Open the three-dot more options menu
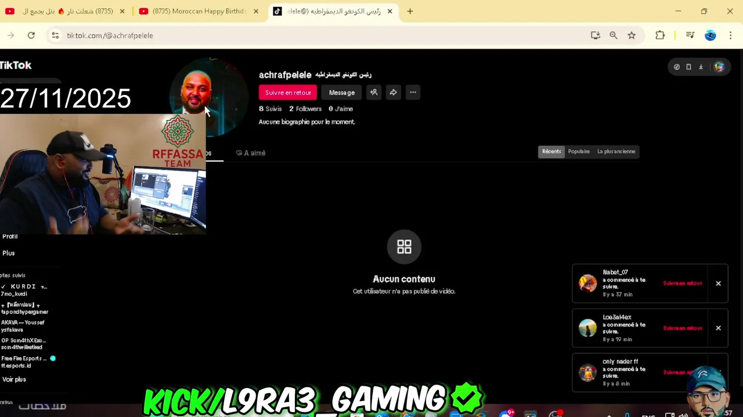Viewport: 743px width, 417px height. tap(413, 92)
